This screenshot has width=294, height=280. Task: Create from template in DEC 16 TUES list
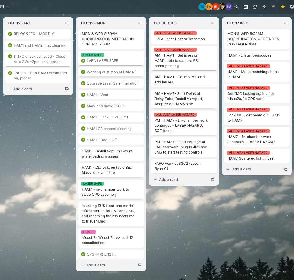213,180
